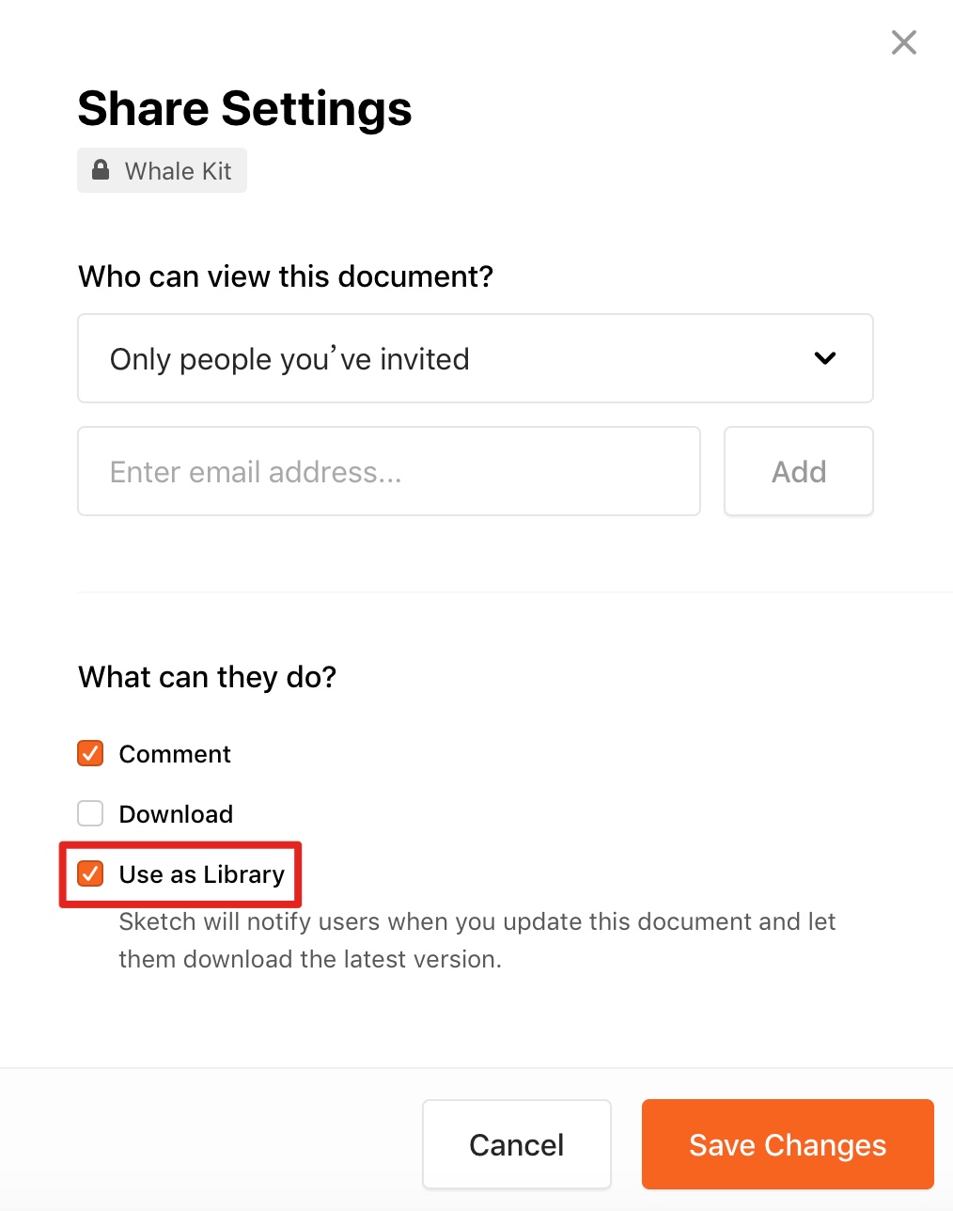This screenshot has width=953, height=1211.
Task: Click the chevron arrow on the visibility dropdown
Action: point(824,358)
